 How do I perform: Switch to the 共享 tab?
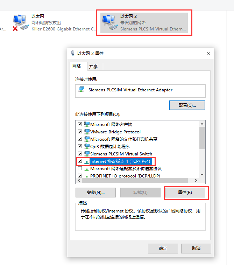point(93,67)
